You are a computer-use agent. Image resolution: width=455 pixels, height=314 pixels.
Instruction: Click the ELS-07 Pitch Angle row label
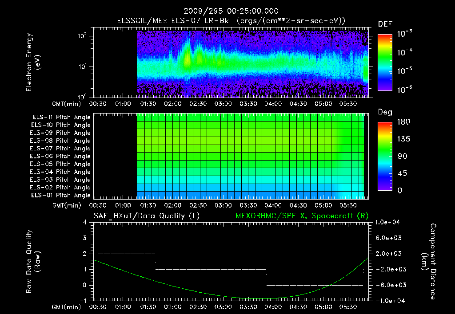[x=60, y=148]
